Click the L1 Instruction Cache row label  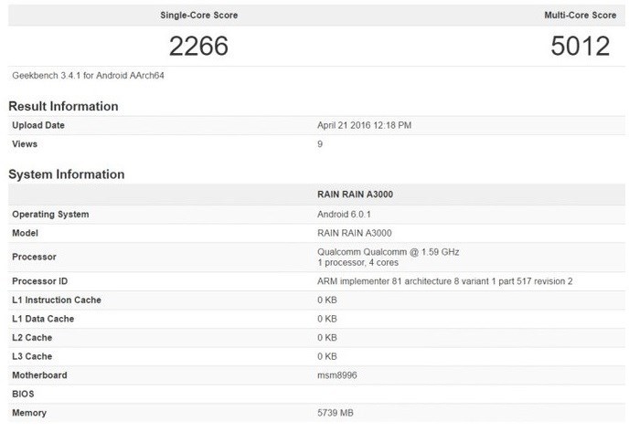point(56,300)
